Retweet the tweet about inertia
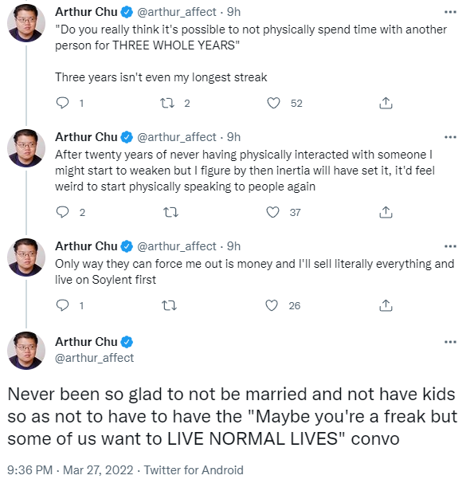 [171, 213]
